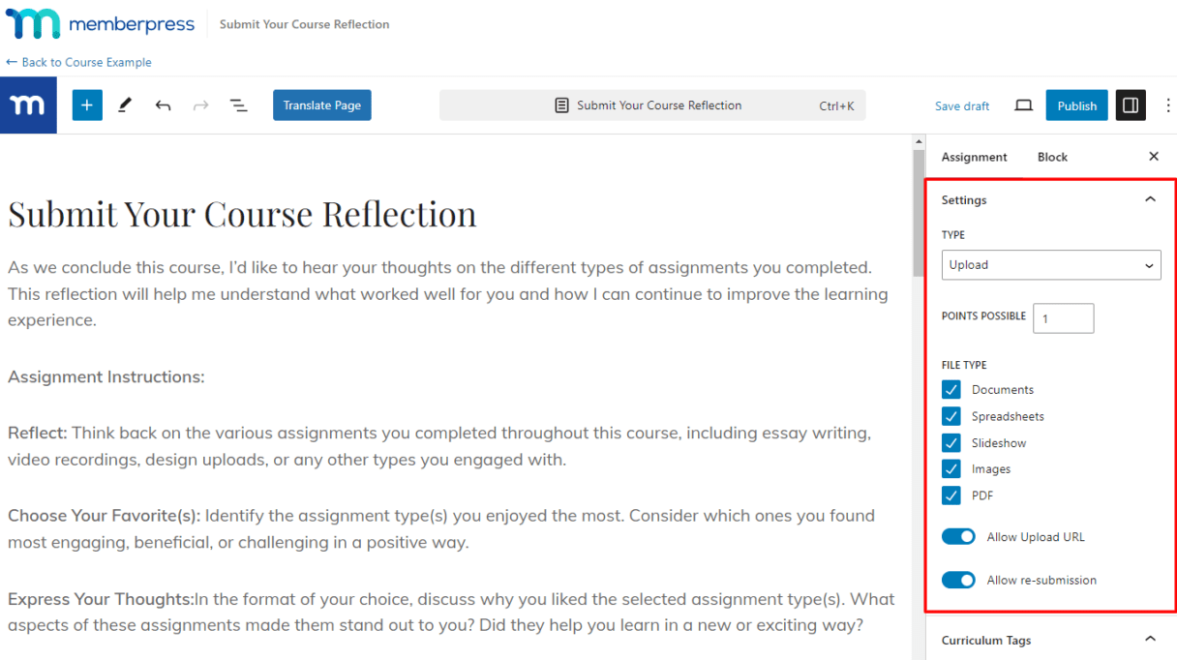
Task: Open the three-dot options menu
Action: pyautogui.click(x=1167, y=105)
